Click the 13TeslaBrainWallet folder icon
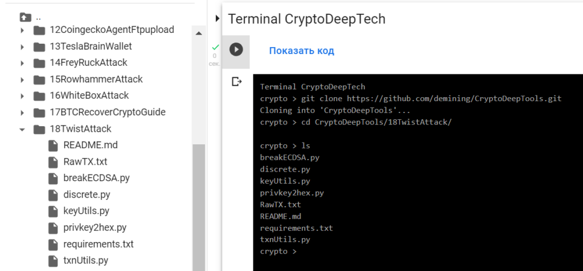Image resolution: width=583 pixels, height=271 pixels. [39, 47]
